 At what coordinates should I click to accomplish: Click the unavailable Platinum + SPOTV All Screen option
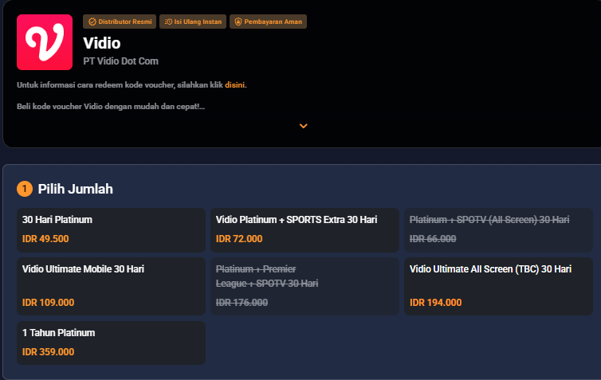click(499, 230)
